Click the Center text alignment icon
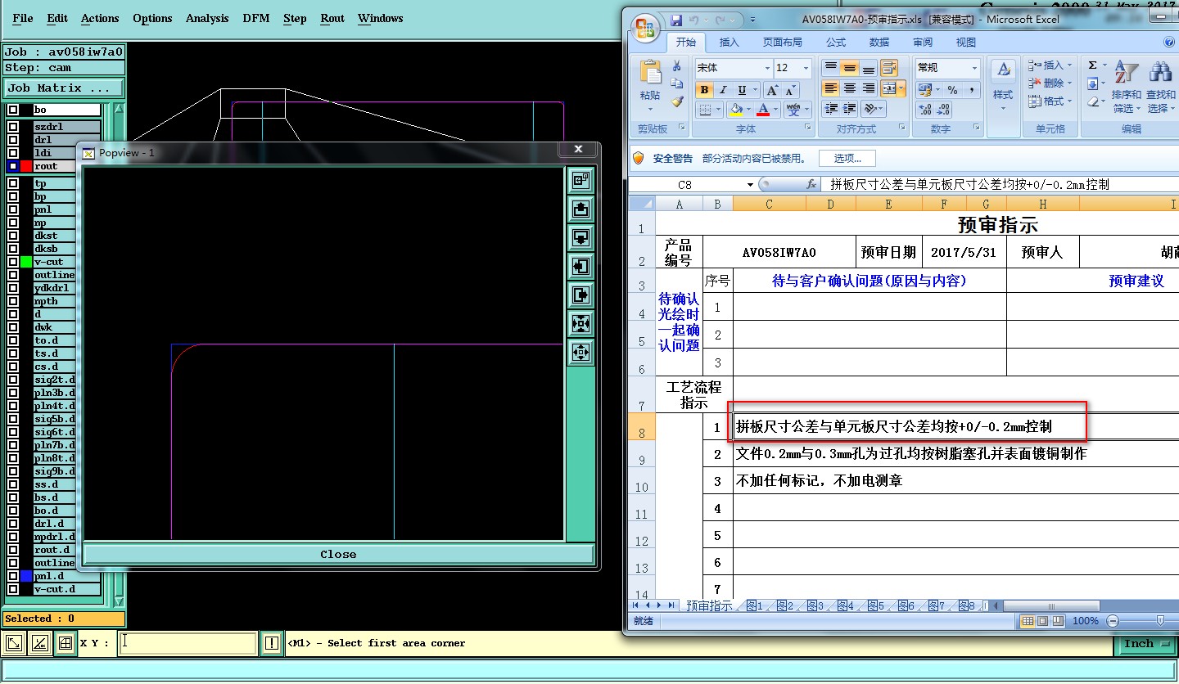1179x684 pixels. 850,88
